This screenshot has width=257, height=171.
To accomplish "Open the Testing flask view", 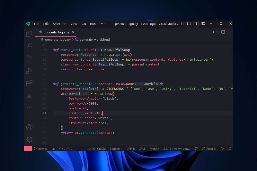I will 29,95.
